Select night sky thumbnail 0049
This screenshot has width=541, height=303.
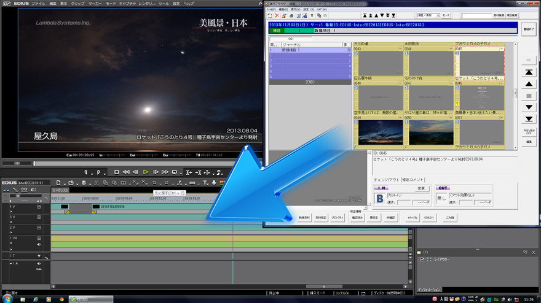coord(380,132)
